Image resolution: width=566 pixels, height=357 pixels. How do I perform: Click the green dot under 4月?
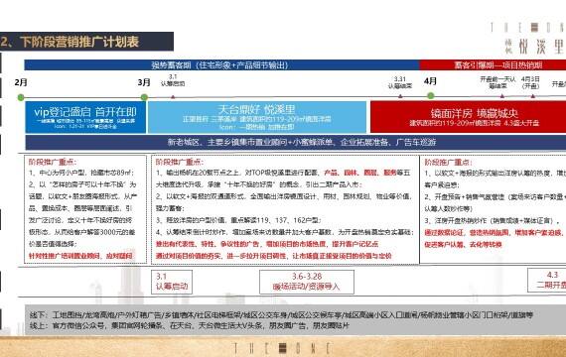click(430, 96)
